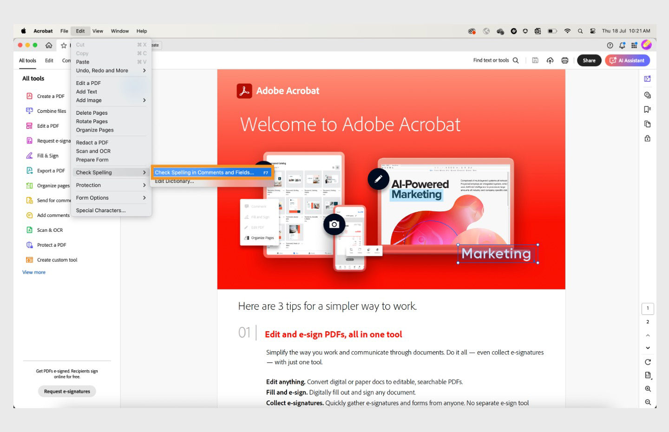Screen dimensions: 669x432
Task: Click the notifications bell icon
Action: pos(622,45)
